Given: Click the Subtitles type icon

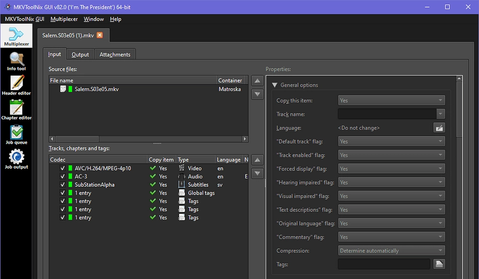Looking at the screenshot, I should coord(182,185).
